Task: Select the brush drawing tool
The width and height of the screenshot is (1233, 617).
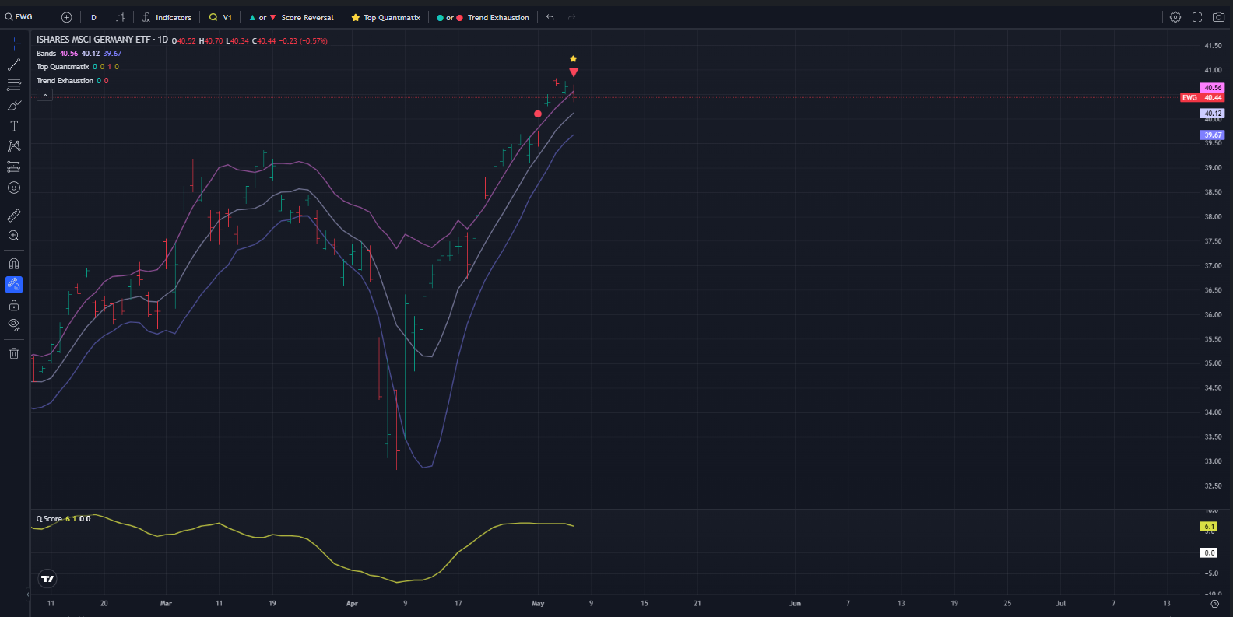Action: (x=14, y=105)
